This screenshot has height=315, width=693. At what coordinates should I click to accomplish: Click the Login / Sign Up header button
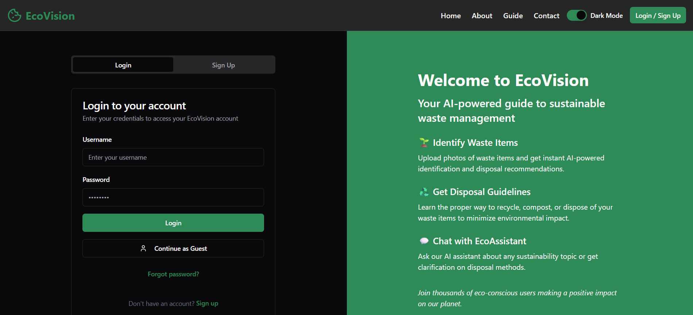658,15
